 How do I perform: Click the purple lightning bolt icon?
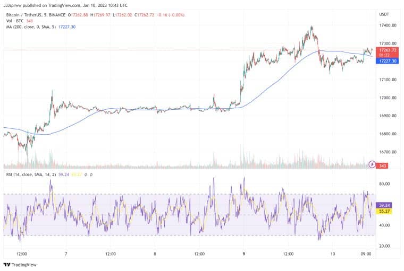[x=372, y=164]
